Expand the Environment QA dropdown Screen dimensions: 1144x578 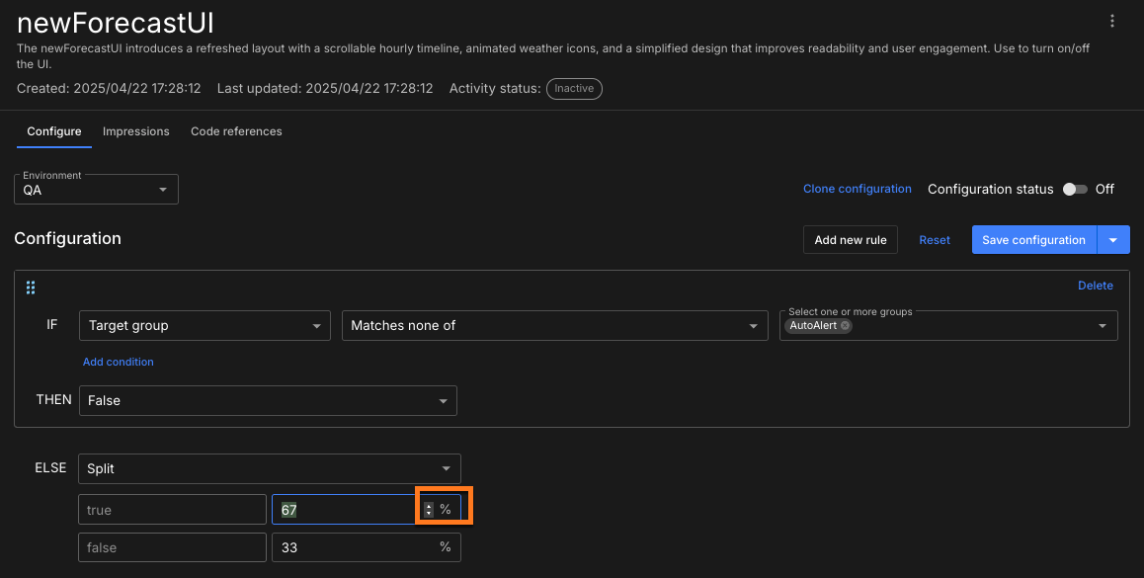point(96,190)
